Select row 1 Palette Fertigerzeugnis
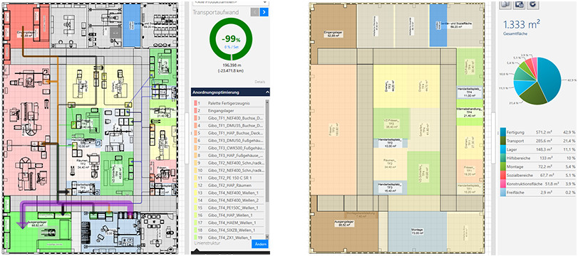The width and height of the screenshot is (578, 256). tap(229, 103)
